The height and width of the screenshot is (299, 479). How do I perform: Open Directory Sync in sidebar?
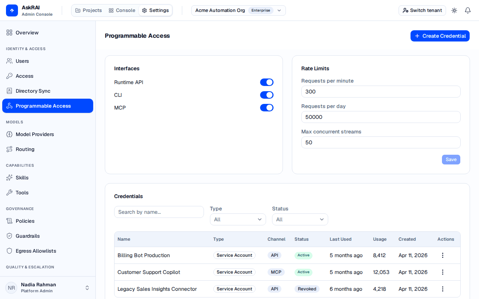[x=48, y=91]
